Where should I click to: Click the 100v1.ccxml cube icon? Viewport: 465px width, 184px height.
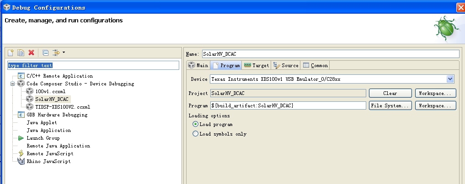29,91
